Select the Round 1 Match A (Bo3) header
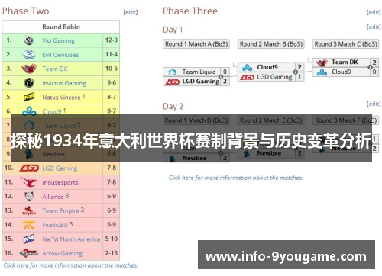Viewport: 382px width, 276px height. click(196, 44)
